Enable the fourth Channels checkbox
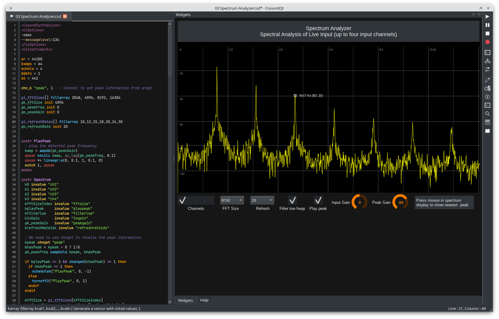Viewport: 499px width, 319px height. tap(209, 200)
